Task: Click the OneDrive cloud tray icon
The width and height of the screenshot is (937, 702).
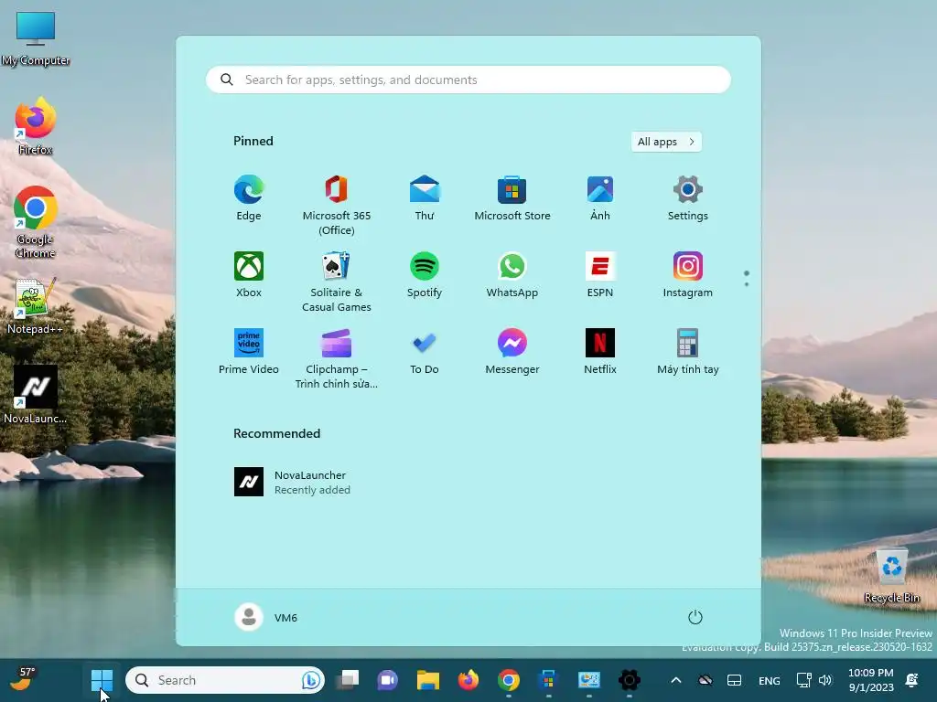Action: [x=705, y=680]
